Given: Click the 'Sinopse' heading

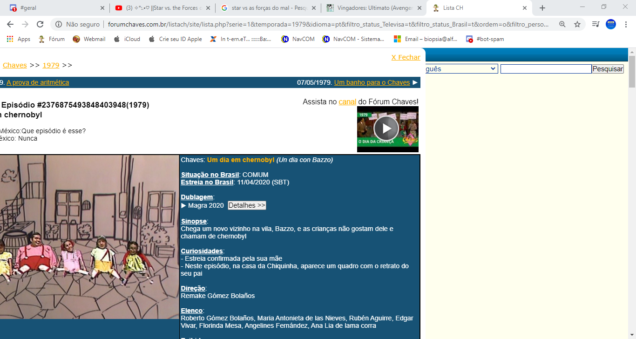Looking at the screenshot, I should (x=193, y=221).
